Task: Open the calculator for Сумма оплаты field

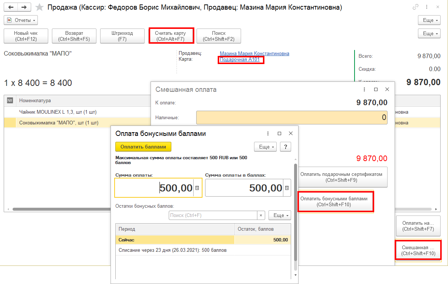Action: coord(197,188)
